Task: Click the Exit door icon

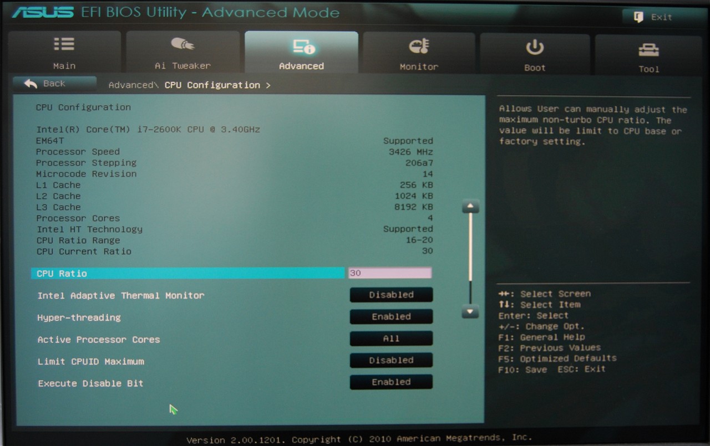Action: [x=638, y=17]
